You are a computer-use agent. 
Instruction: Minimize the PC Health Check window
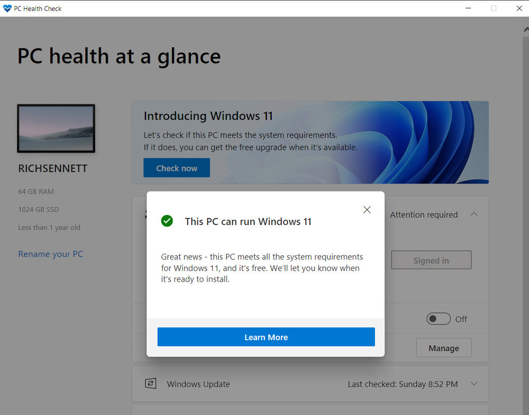tap(468, 8)
